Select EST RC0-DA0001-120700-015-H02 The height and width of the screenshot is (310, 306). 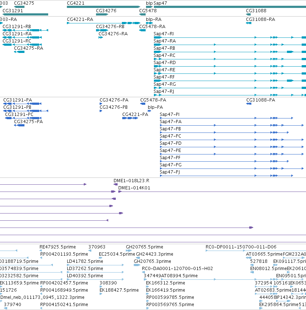point(178,269)
